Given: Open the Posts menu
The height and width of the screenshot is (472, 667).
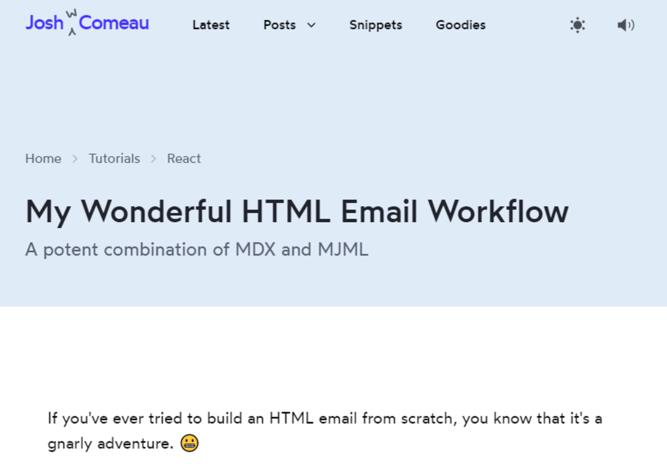Looking at the screenshot, I should (x=279, y=25).
